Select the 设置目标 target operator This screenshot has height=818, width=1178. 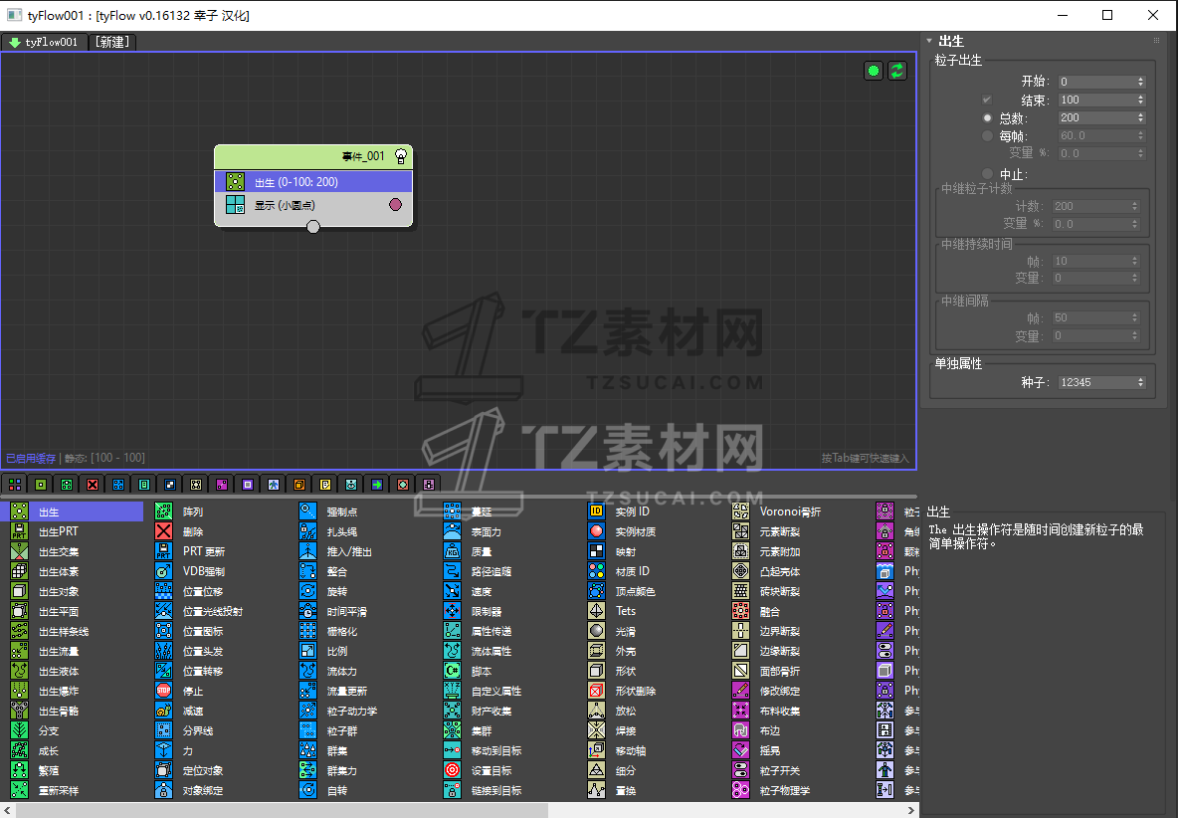click(453, 770)
